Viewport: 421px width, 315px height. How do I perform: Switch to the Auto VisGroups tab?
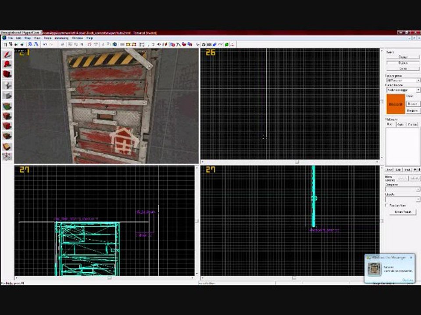point(400,124)
